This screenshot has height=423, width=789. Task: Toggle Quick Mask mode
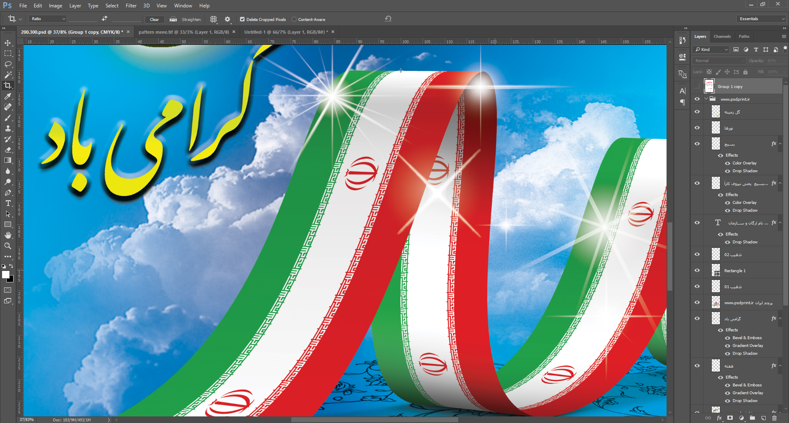8,290
